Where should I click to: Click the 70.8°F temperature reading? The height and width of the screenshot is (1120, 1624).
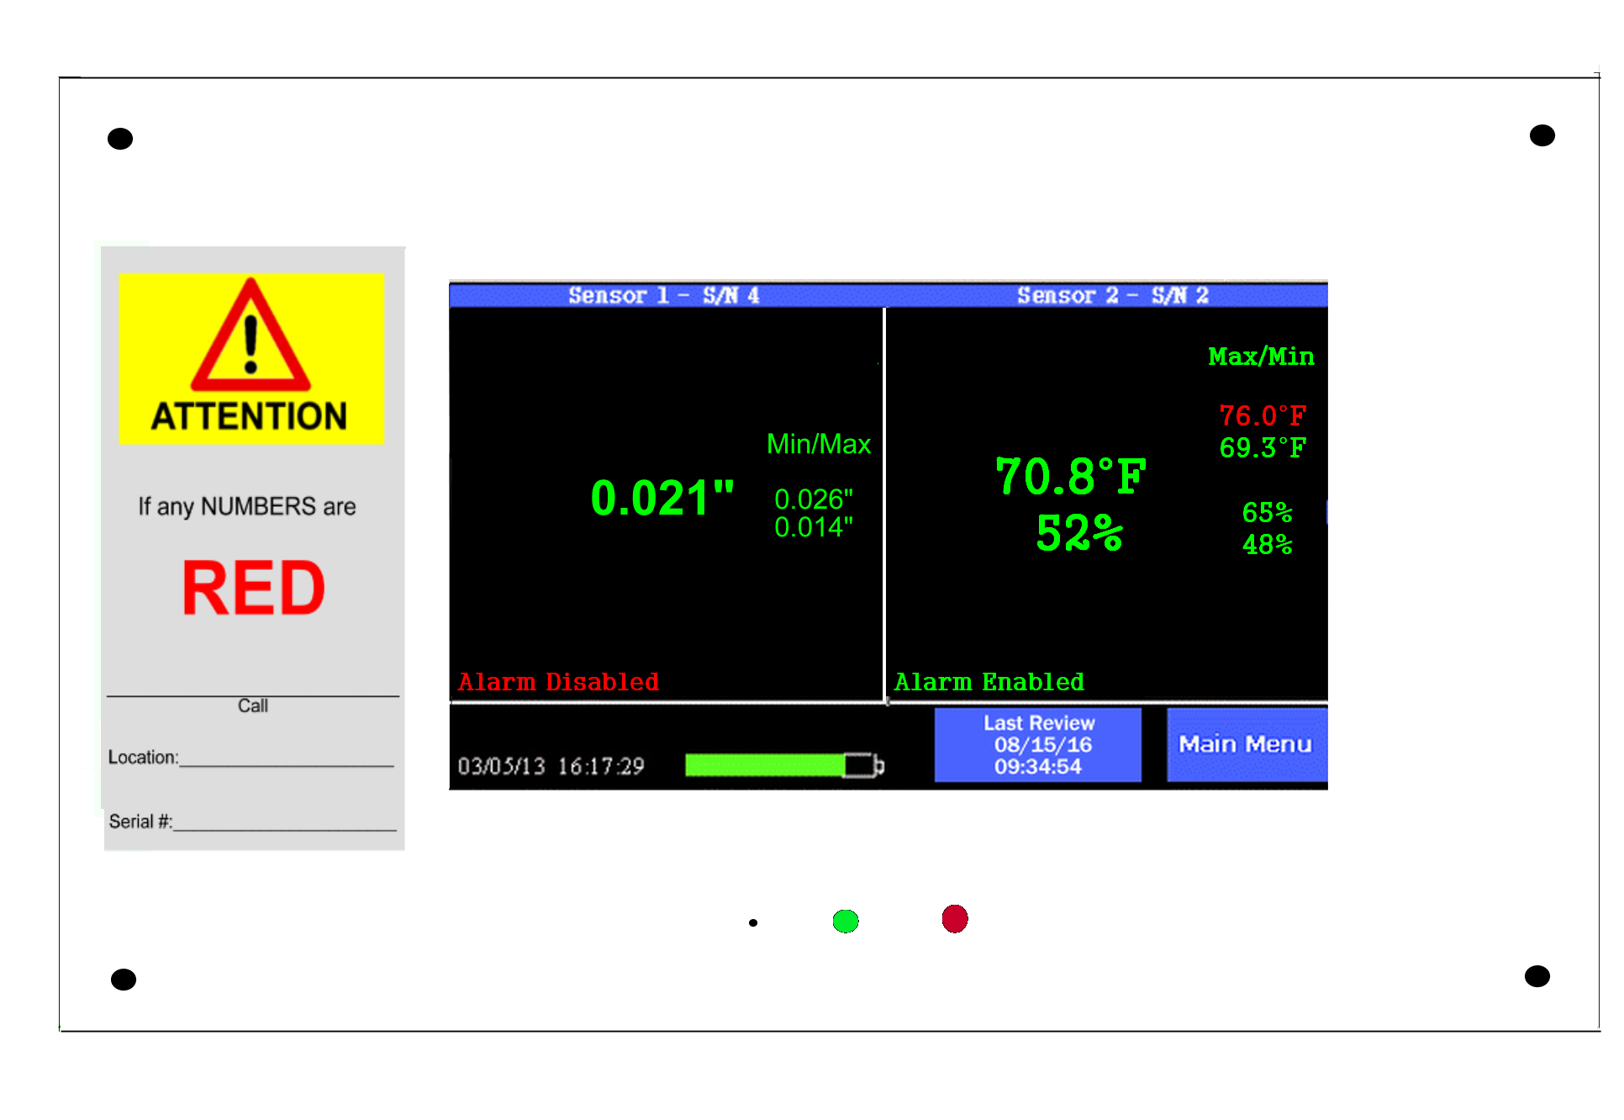click(1071, 476)
